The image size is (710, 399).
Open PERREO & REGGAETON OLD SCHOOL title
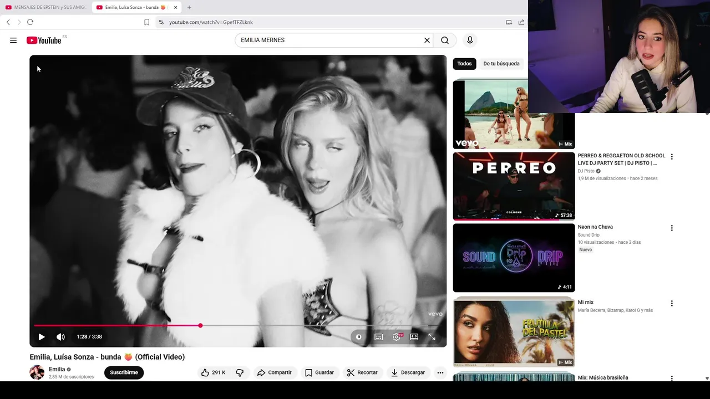621,160
